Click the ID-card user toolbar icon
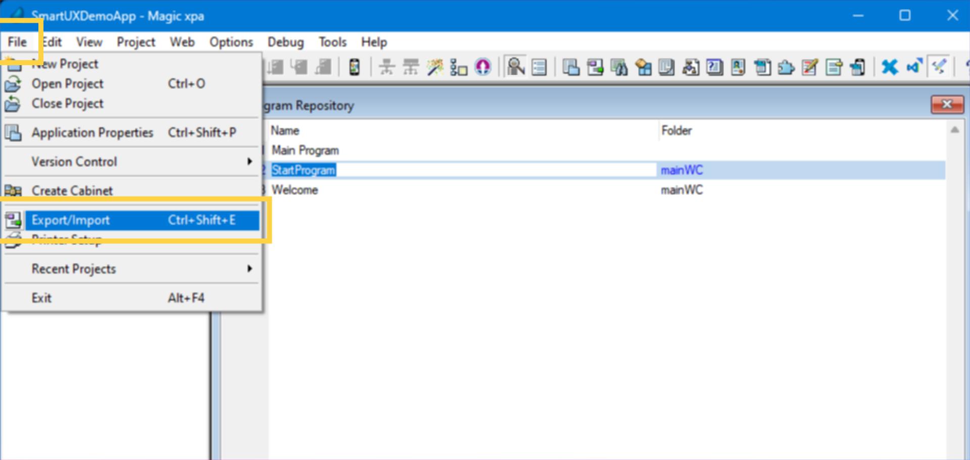Screen dimensions: 970x460 tap(738, 67)
